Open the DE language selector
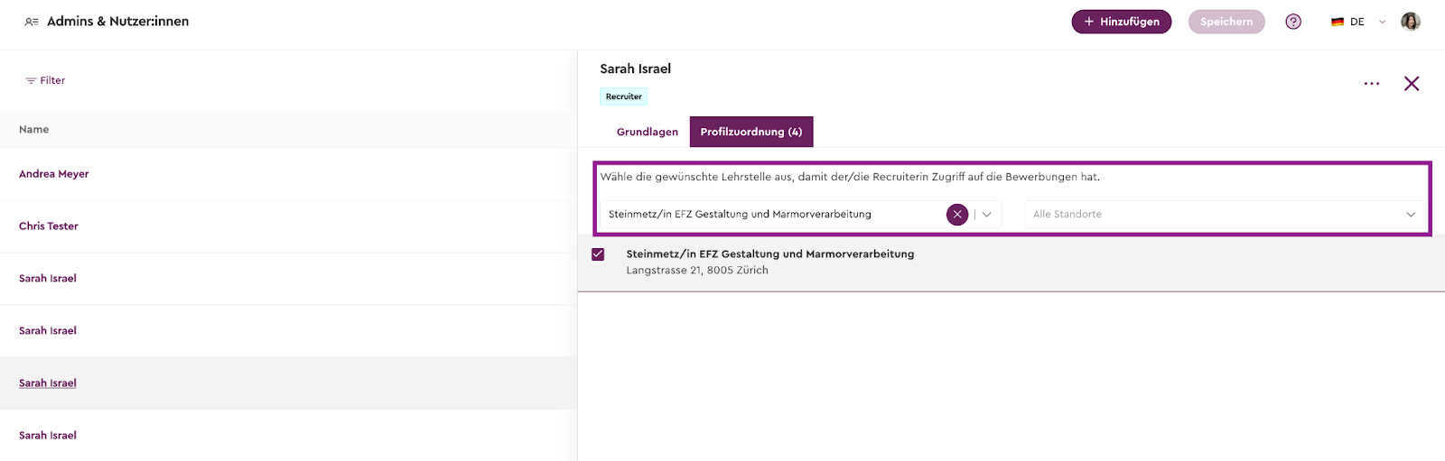1445x461 pixels. (x=1358, y=22)
